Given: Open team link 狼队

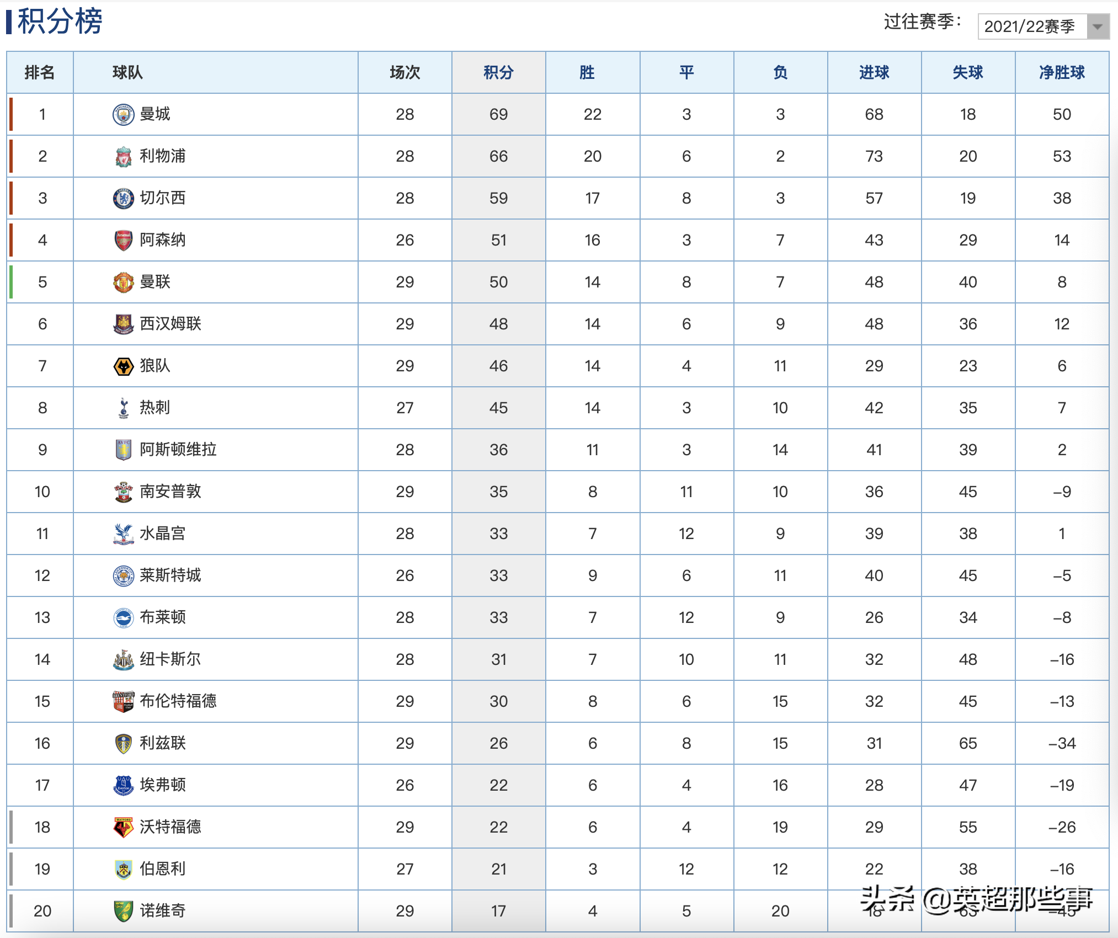Looking at the screenshot, I should click(155, 366).
